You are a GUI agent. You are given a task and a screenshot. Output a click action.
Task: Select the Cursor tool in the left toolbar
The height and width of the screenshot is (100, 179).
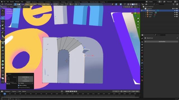coord(3,14)
